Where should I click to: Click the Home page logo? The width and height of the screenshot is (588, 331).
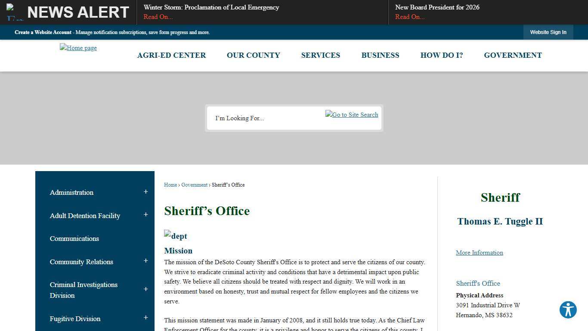tap(78, 48)
